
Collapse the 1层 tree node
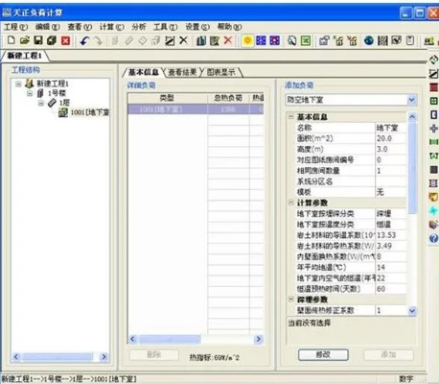[x=41, y=103]
